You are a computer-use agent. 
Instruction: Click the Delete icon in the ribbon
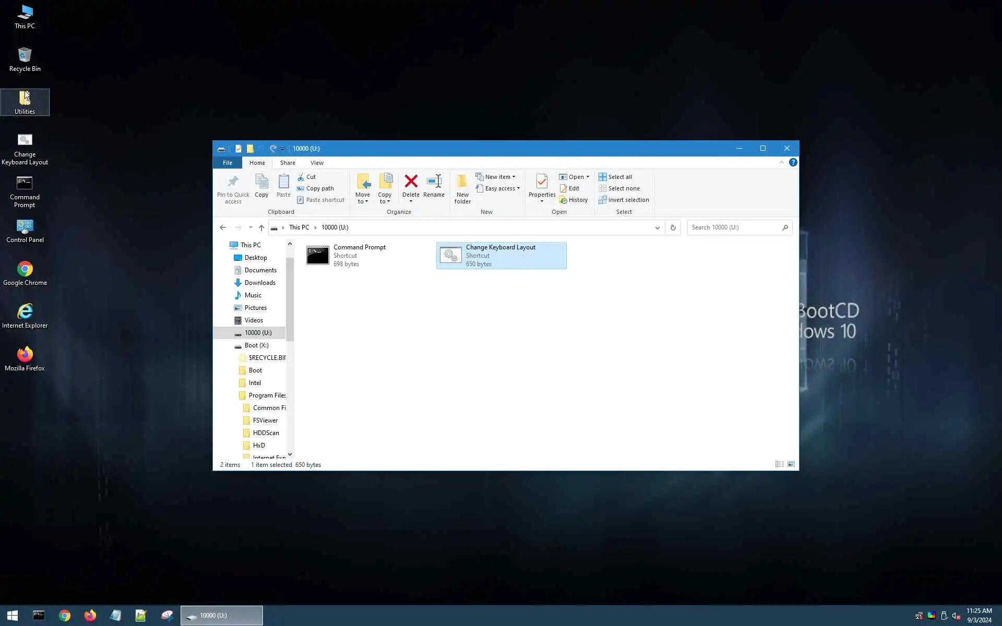pyautogui.click(x=411, y=182)
